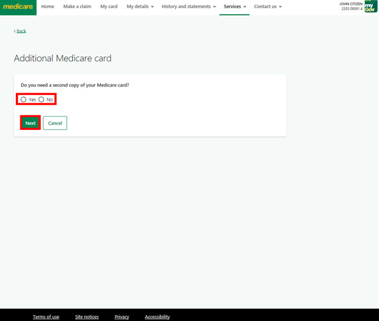
Task: Click the Cancel button
Action: point(55,123)
